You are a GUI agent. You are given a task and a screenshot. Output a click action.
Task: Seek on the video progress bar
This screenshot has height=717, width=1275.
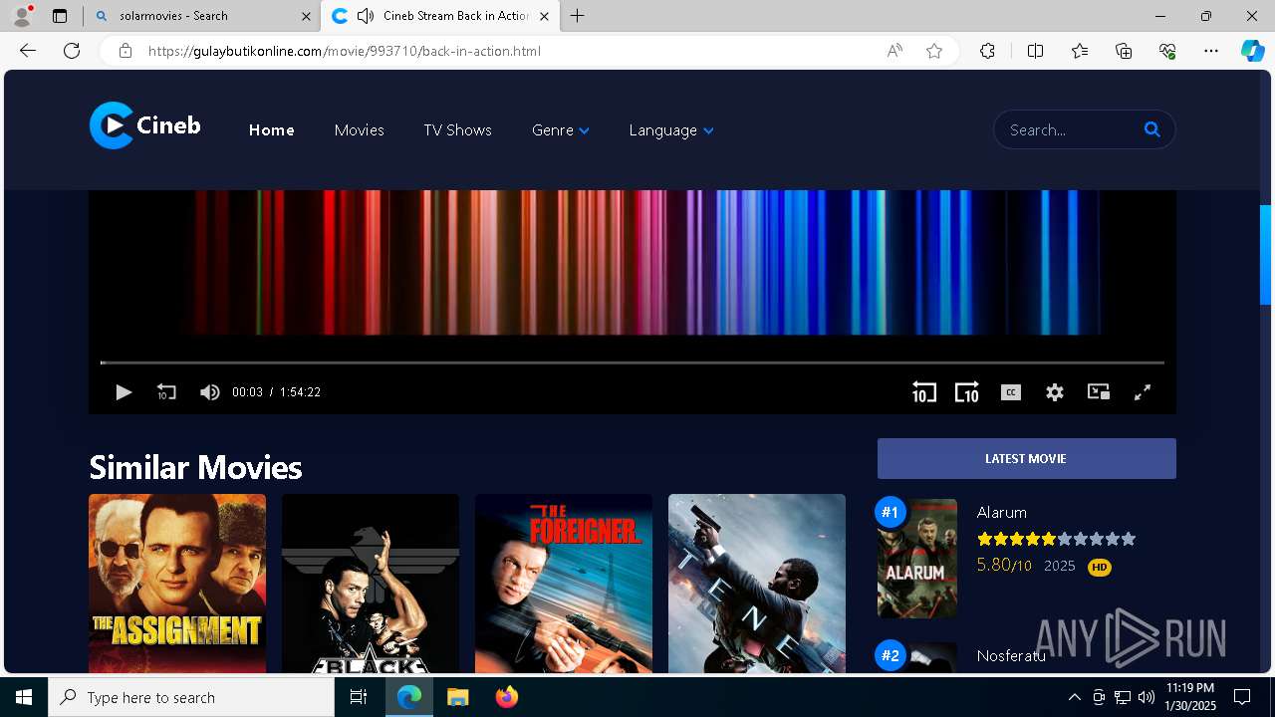point(632,362)
